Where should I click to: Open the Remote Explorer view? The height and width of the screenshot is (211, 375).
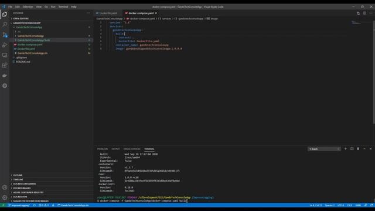(x=5, y=55)
